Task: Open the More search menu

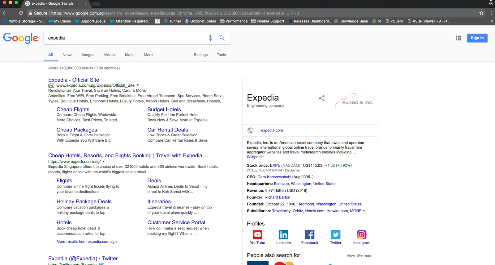Action: (x=148, y=55)
